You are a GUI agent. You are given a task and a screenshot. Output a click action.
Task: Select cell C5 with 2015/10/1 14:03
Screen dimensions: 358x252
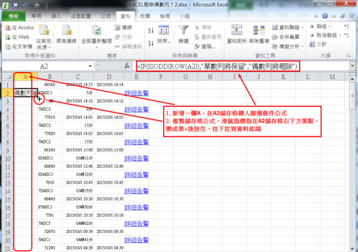(x=78, y=118)
